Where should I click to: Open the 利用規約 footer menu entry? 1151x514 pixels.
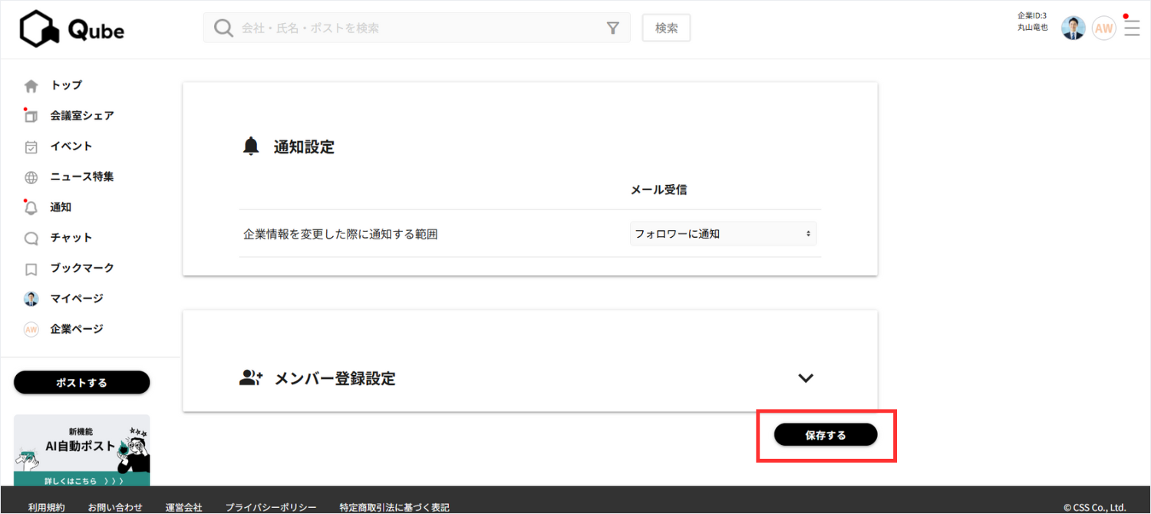[x=45, y=506]
